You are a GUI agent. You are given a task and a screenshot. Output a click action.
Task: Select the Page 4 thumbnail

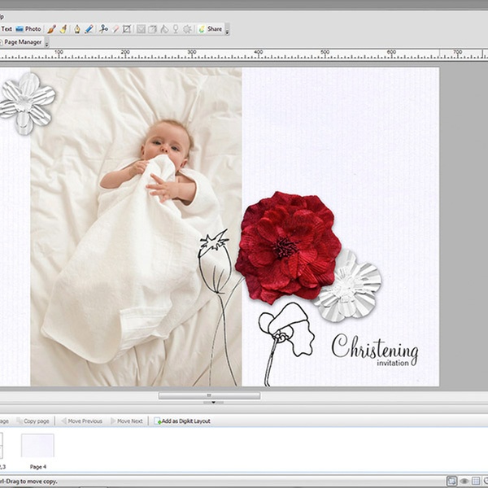click(x=37, y=447)
